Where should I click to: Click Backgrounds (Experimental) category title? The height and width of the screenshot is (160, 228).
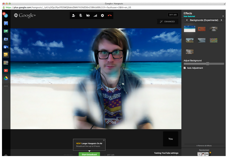click(x=204, y=20)
